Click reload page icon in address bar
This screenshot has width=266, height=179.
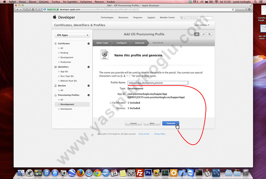pyautogui.click(x=233, y=10)
